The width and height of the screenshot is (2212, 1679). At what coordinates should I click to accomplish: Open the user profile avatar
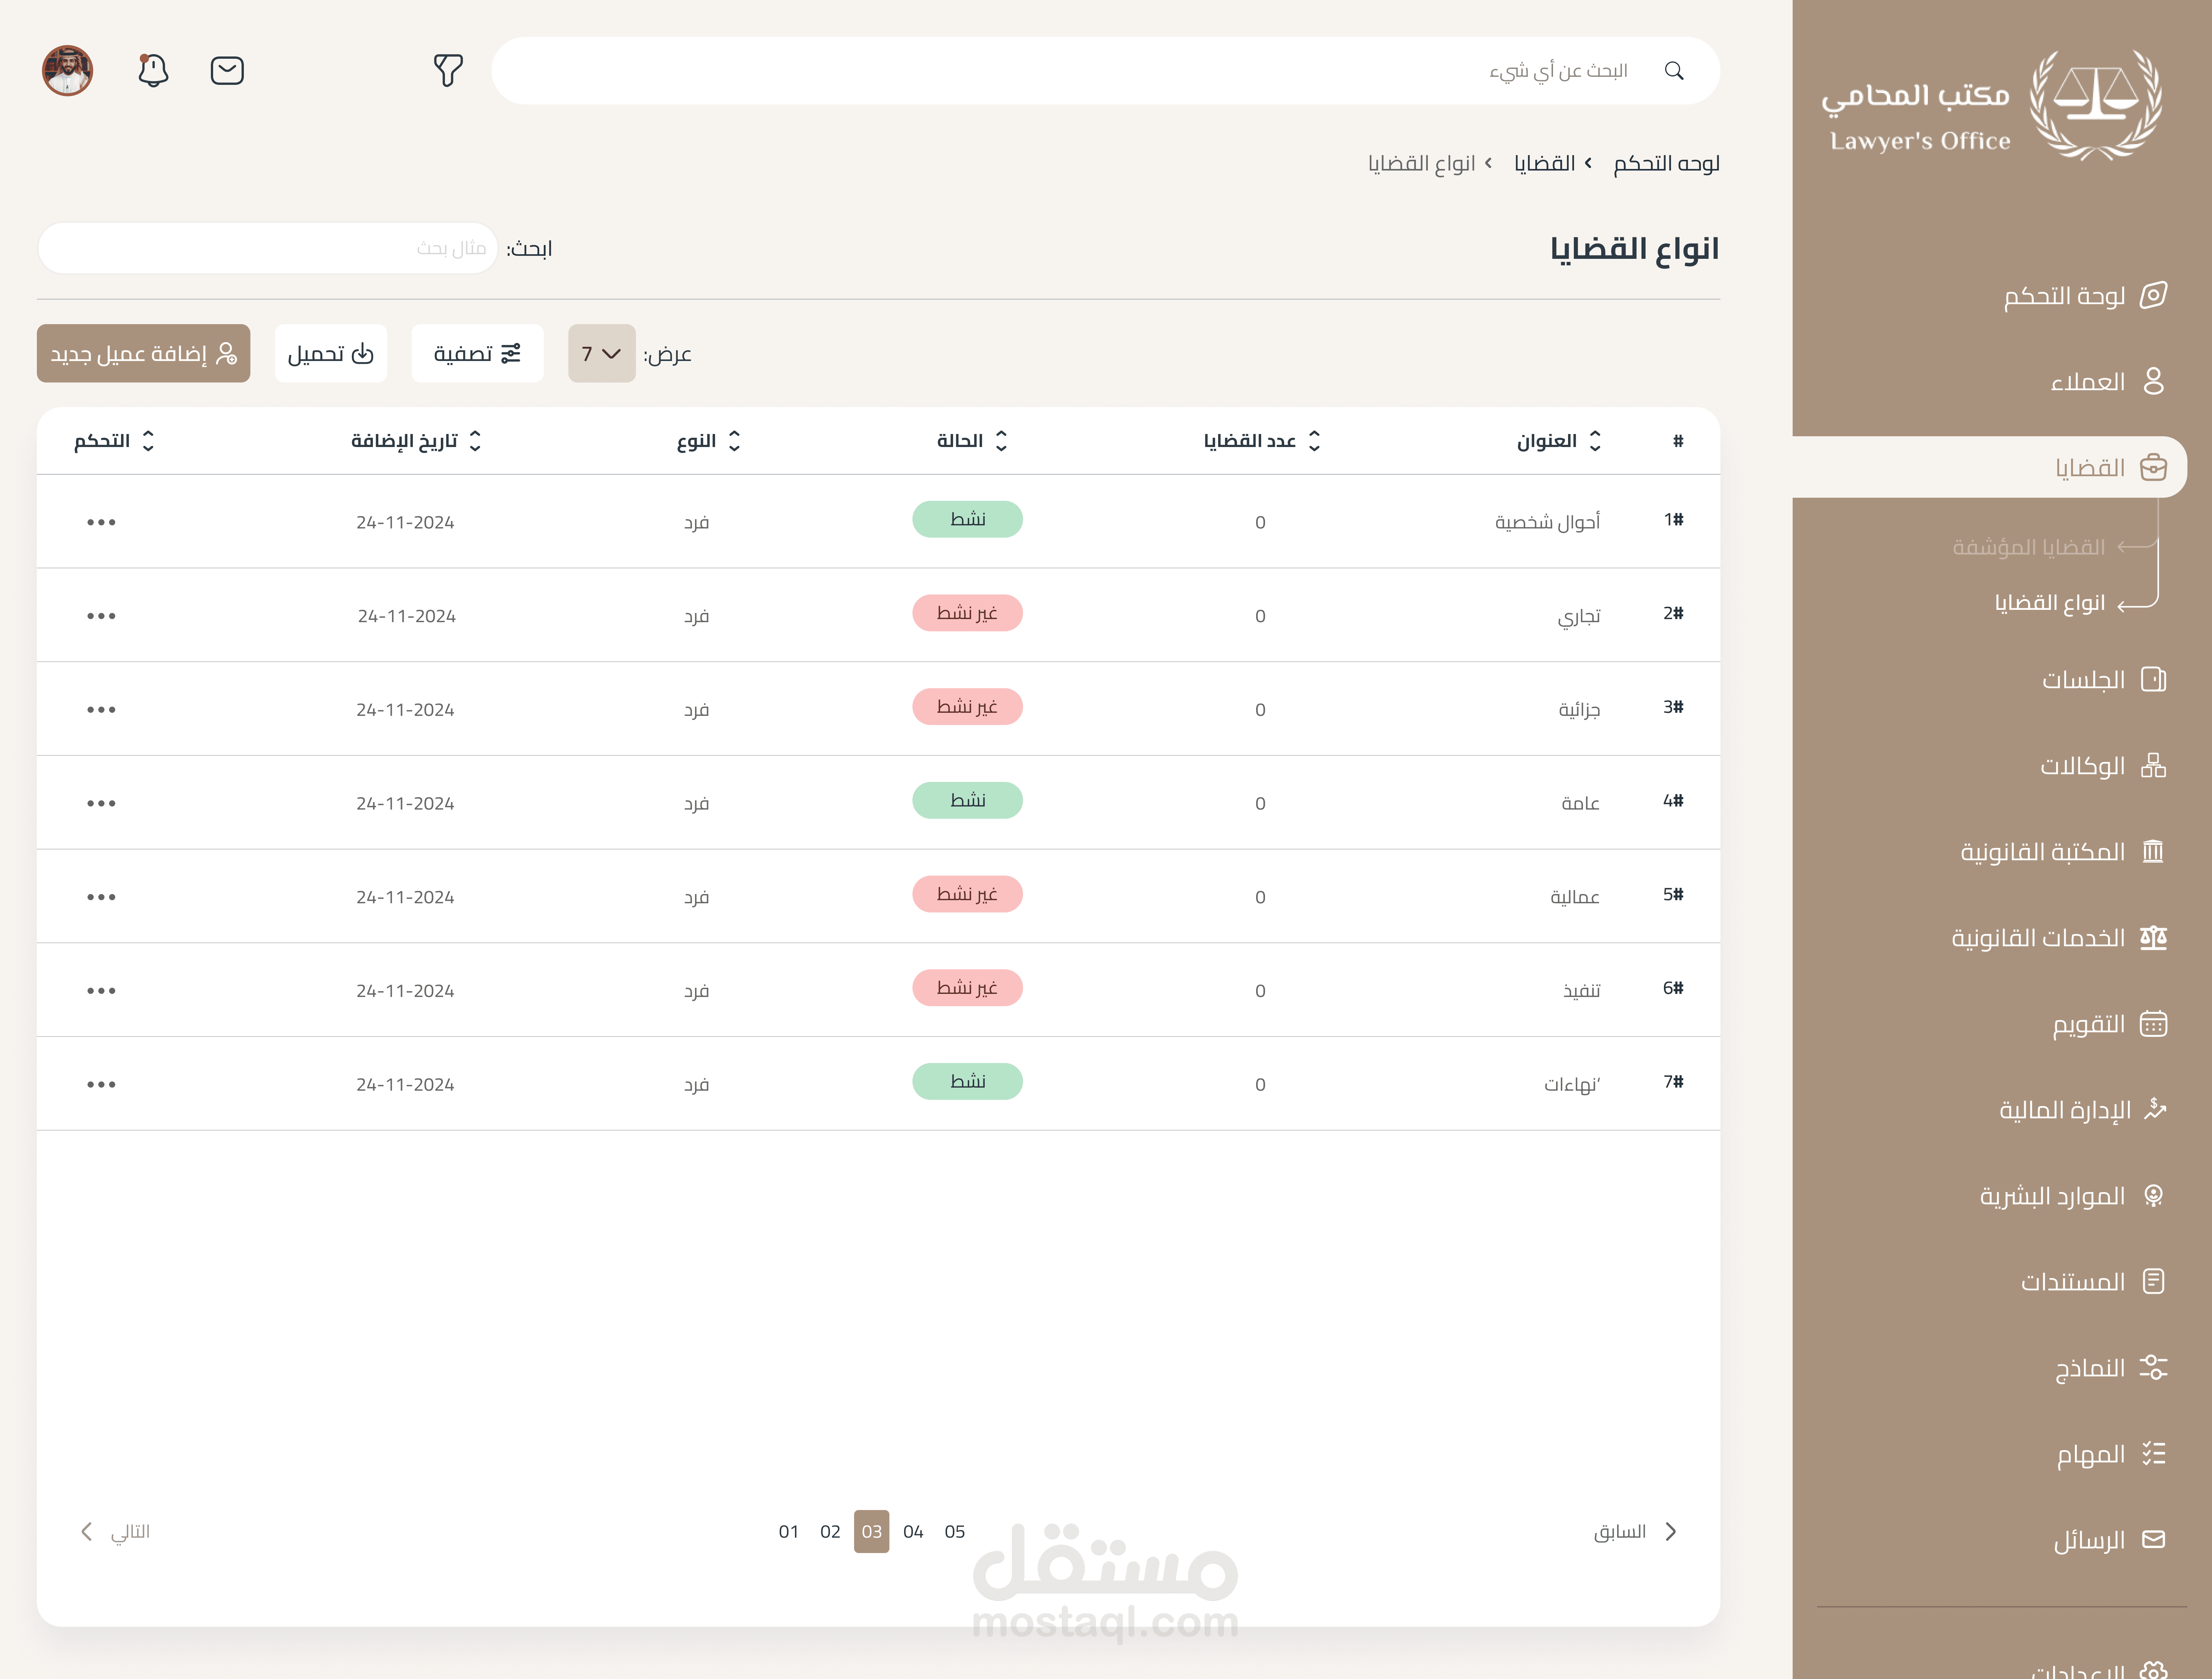coord(68,71)
